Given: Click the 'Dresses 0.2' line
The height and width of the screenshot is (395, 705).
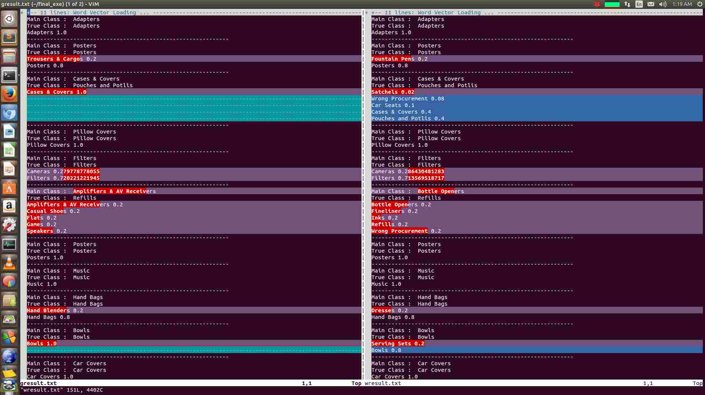Looking at the screenshot, I should [x=389, y=310].
